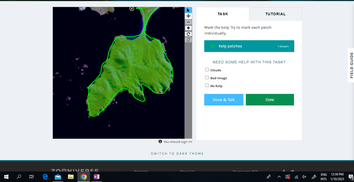
Task: Open the FIELD GUIDE side tab
Action: (351, 65)
